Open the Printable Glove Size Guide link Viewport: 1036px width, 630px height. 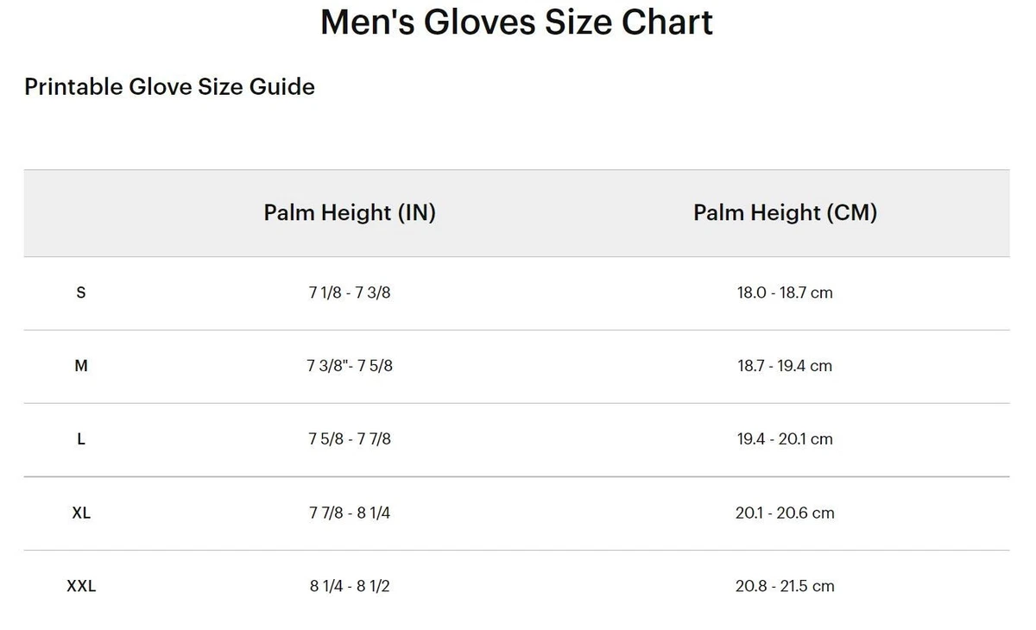(x=169, y=87)
